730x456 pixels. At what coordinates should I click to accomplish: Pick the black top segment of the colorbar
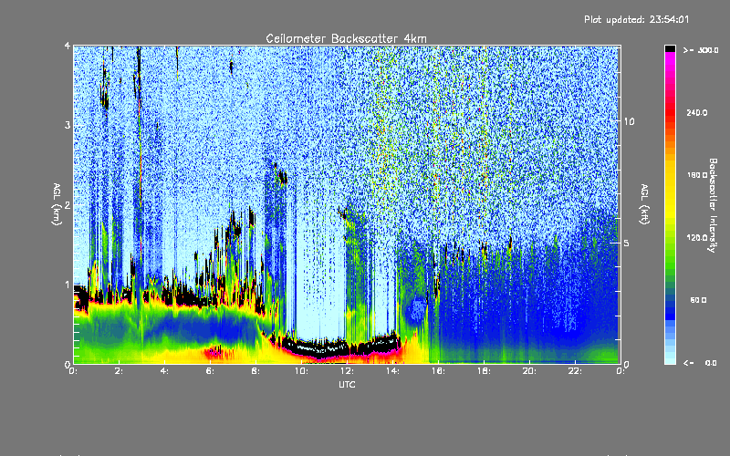(x=670, y=48)
